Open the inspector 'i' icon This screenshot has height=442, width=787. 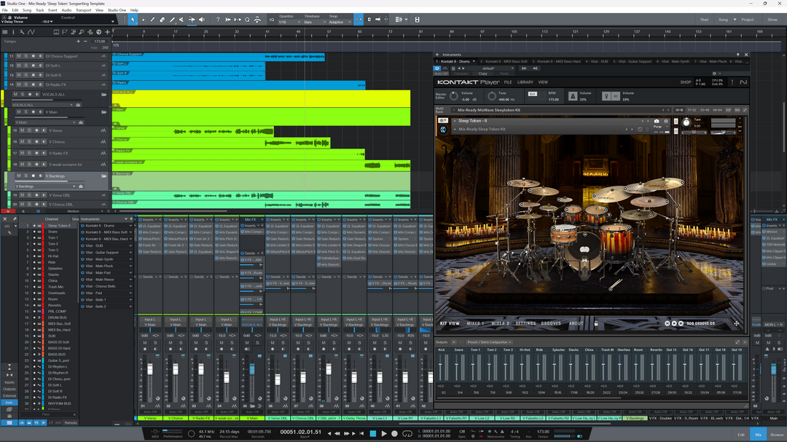[x=14, y=32]
